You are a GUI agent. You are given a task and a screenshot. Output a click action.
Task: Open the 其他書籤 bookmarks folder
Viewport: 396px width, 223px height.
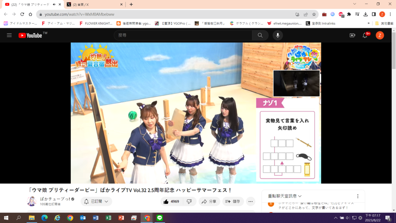pyautogui.click(x=384, y=24)
